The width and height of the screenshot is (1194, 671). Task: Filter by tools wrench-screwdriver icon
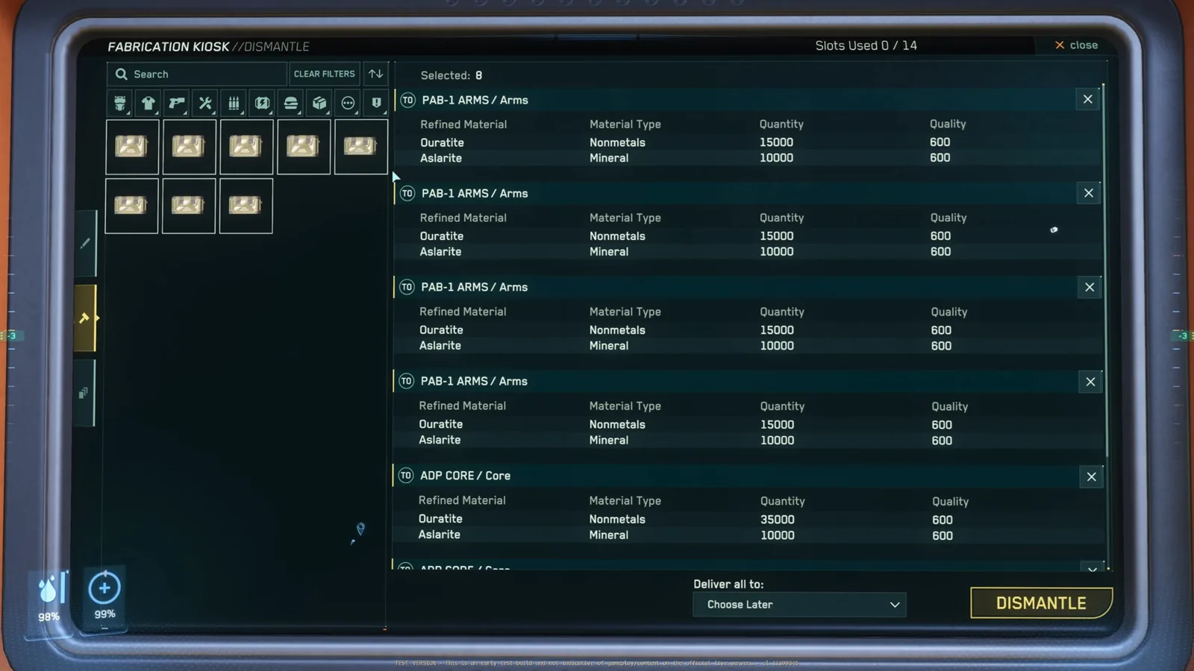point(205,103)
